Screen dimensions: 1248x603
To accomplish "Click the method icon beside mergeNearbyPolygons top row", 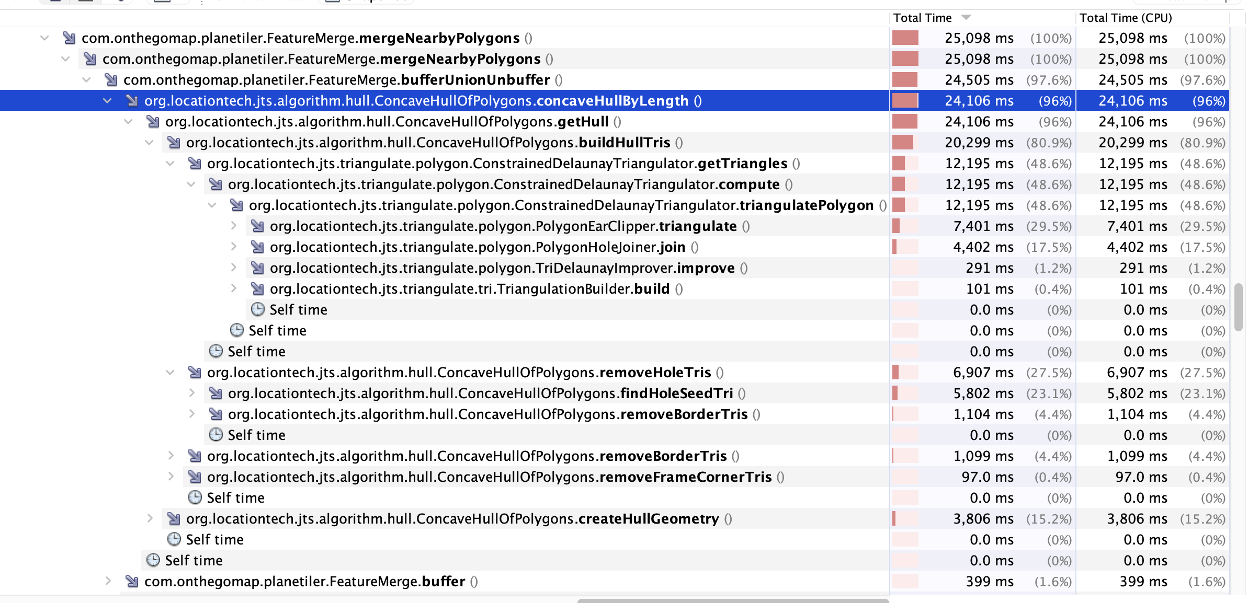I will coord(68,38).
